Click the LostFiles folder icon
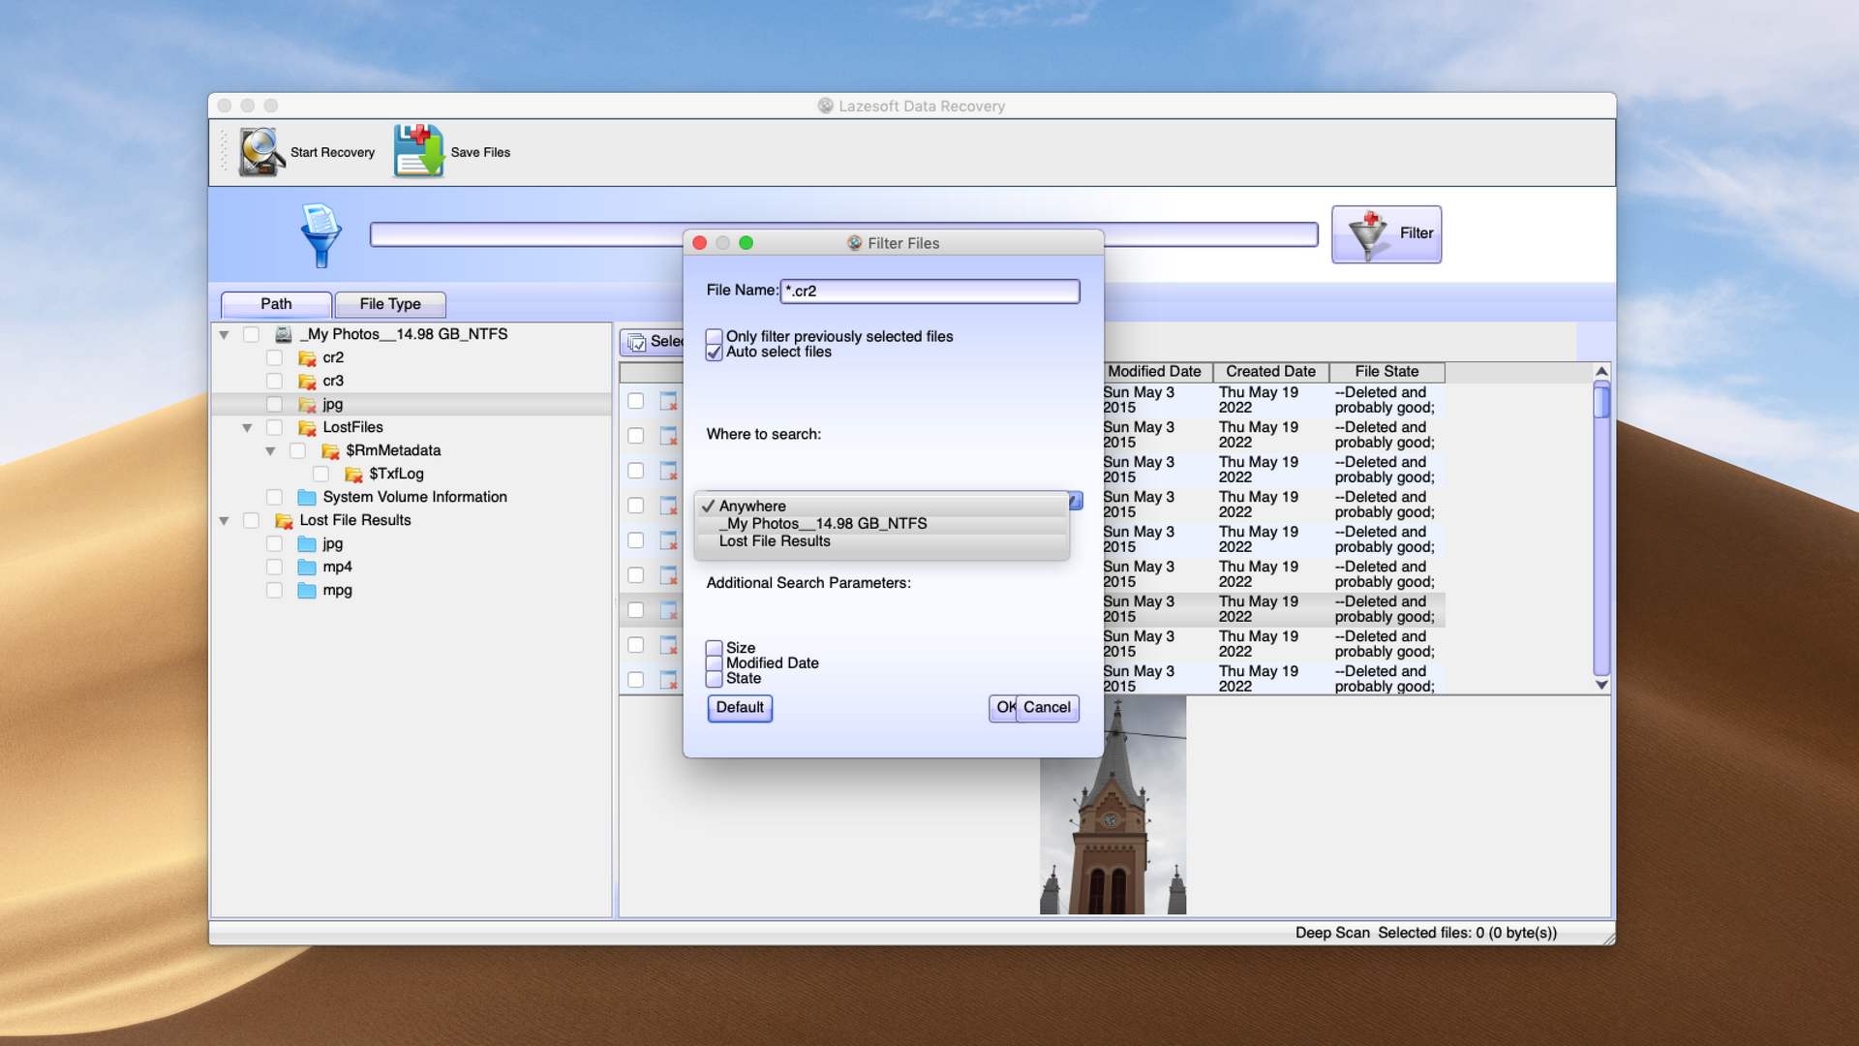 (x=307, y=427)
